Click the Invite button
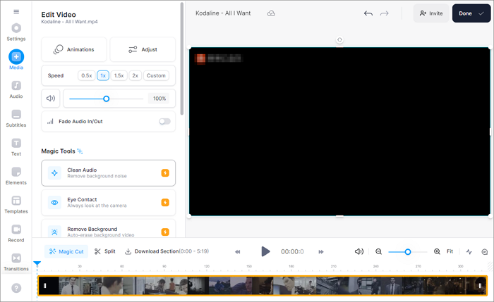The image size is (494, 302). 430,13
